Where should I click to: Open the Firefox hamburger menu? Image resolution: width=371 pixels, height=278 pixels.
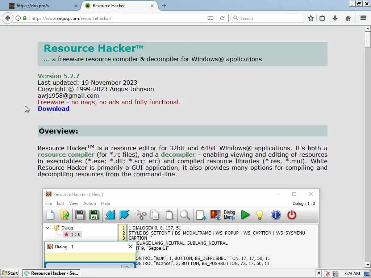363,18
